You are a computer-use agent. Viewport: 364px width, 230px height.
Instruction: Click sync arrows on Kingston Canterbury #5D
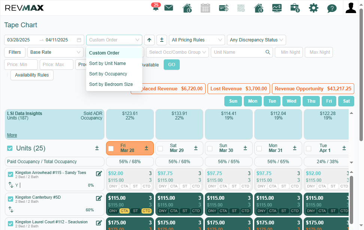pos(11,209)
